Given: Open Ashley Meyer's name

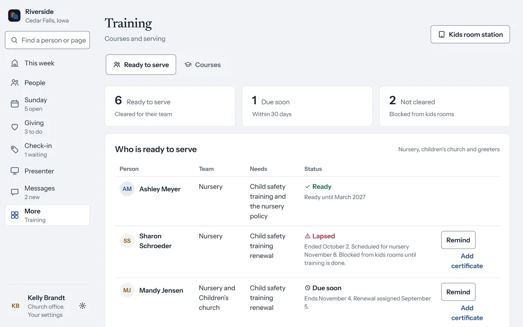Looking at the screenshot, I should (x=160, y=189).
